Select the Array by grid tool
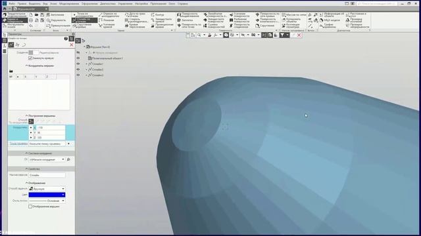 coord(294,14)
